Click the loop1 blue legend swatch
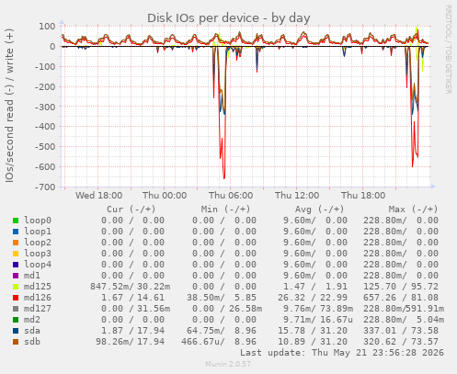The height and width of the screenshot is (374, 457). pyautogui.click(x=16, y=232)
